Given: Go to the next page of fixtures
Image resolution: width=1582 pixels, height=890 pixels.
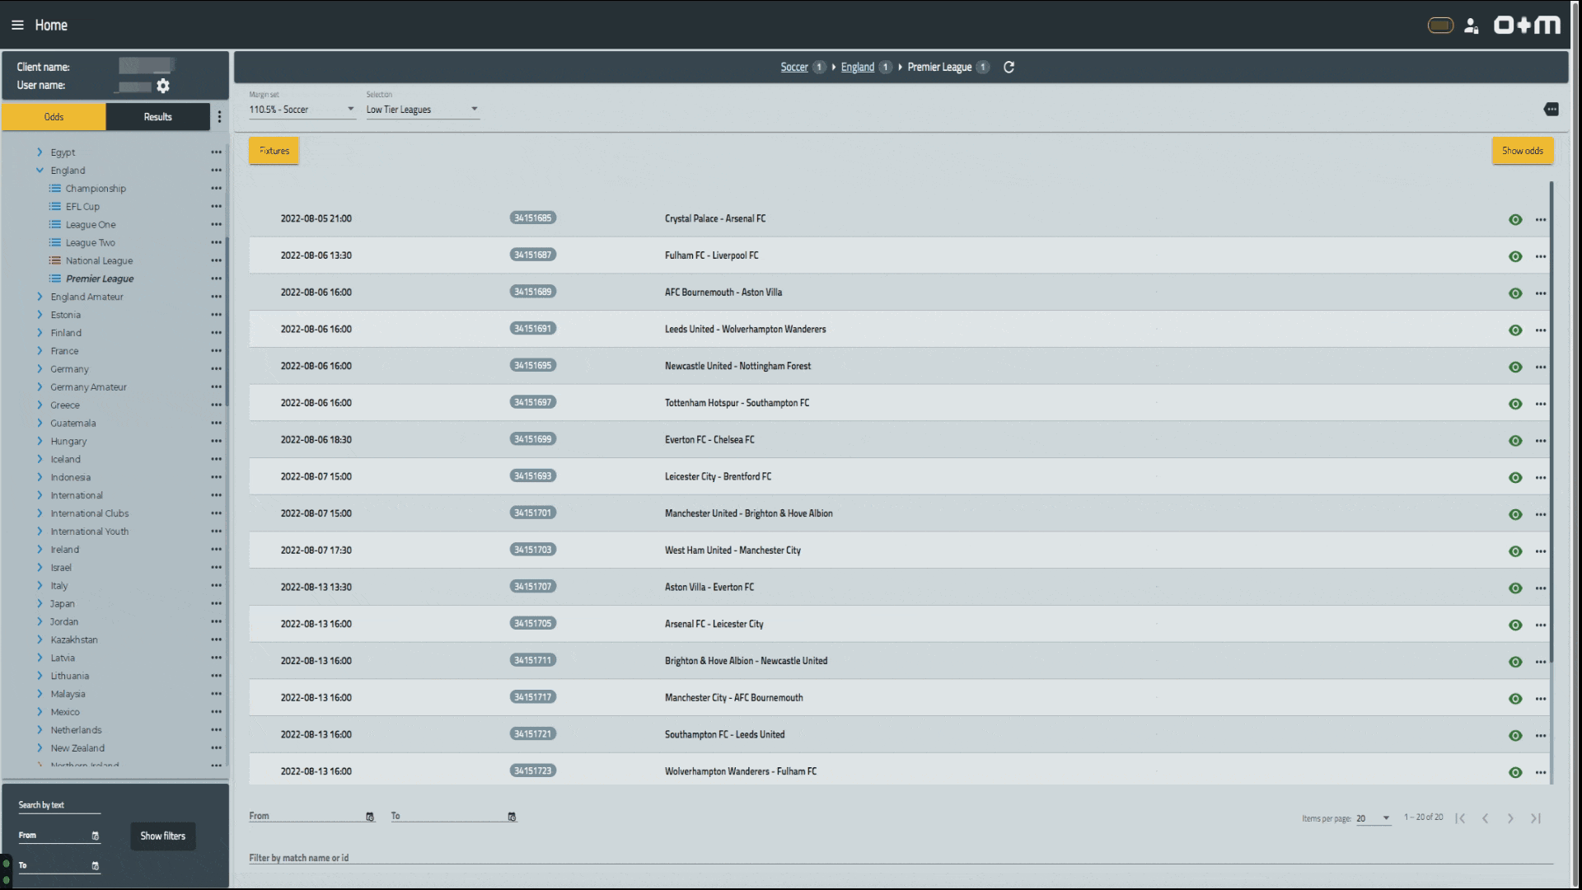Looking at the screenshot, I should 1510,818.
